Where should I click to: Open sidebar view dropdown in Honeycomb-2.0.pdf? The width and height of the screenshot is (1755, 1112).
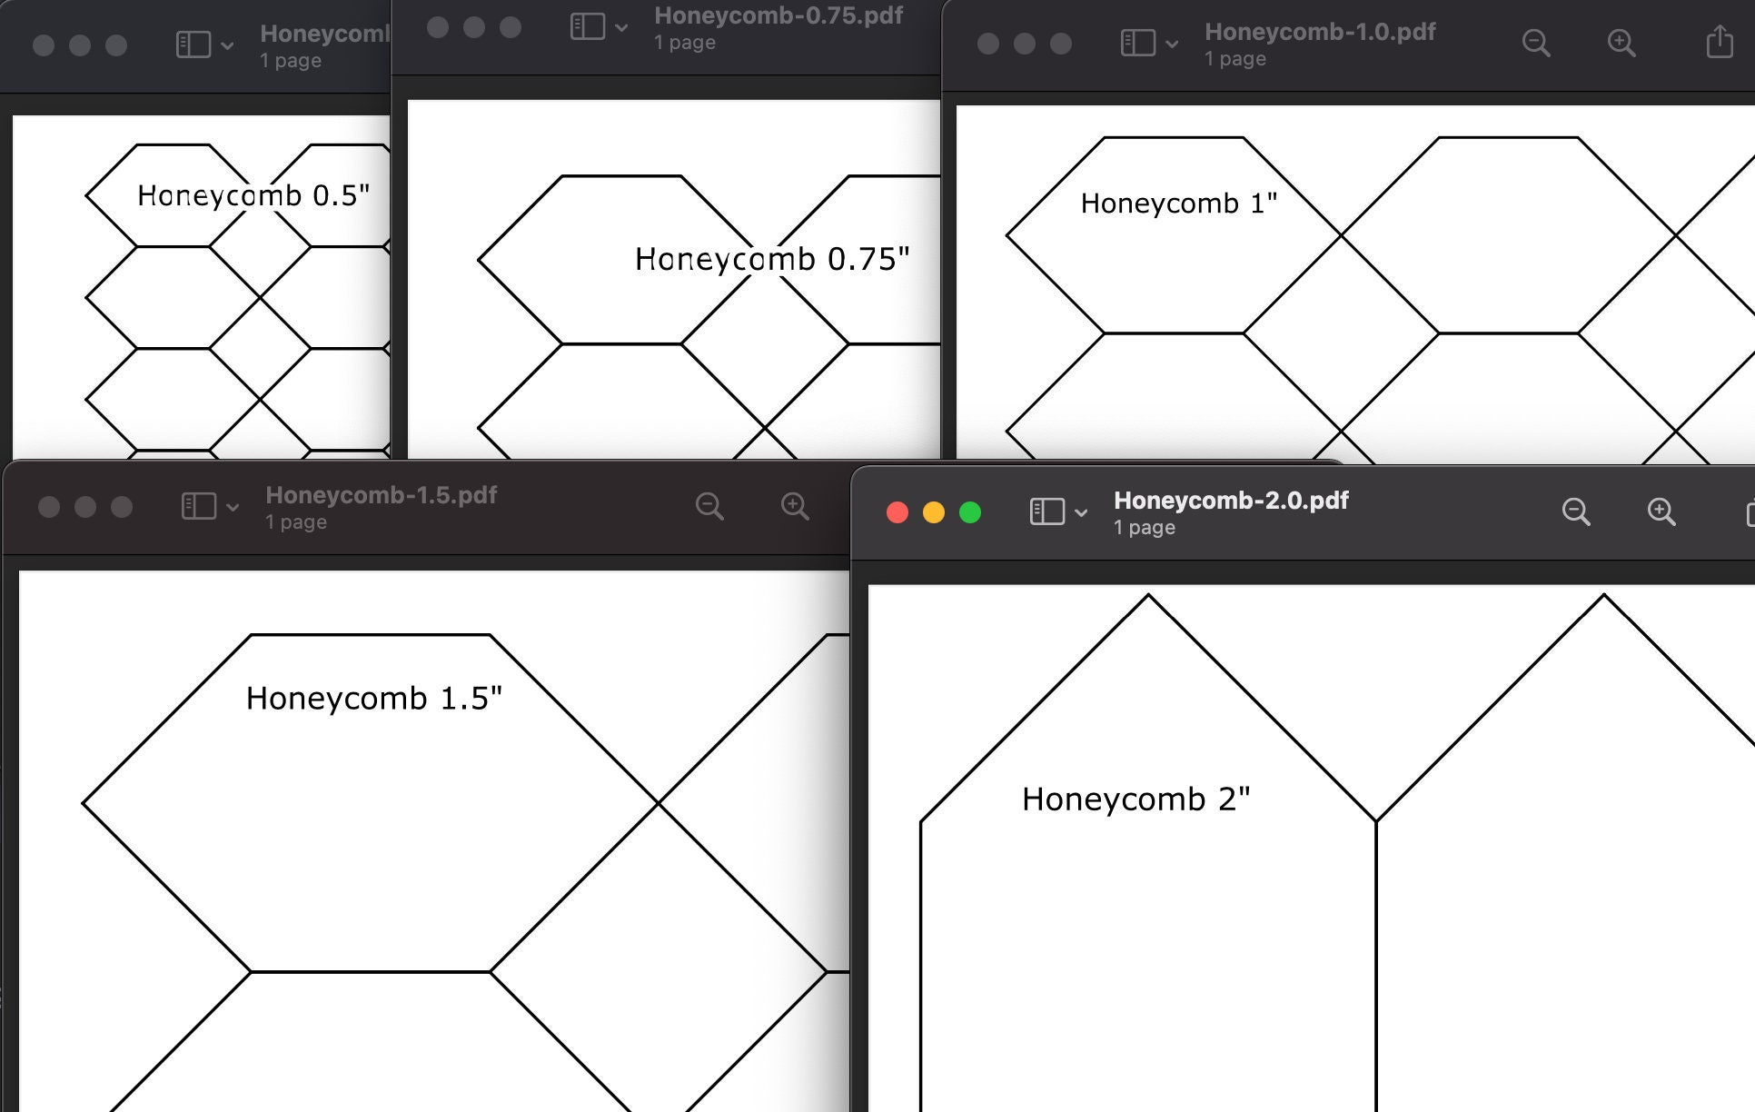point(1081,511)
